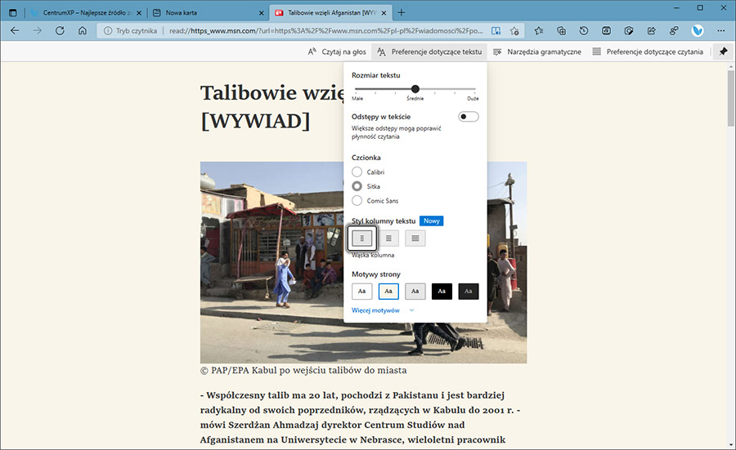This screenshot has height=450, width=736.
Task: Expand Więcej motywów link
Action: point(375,310)
